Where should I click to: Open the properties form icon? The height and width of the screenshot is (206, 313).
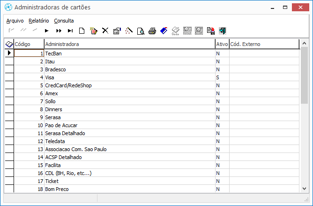coord(117,31)
